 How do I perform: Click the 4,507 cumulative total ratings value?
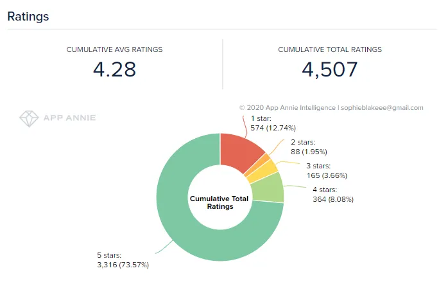coord(330,69)
